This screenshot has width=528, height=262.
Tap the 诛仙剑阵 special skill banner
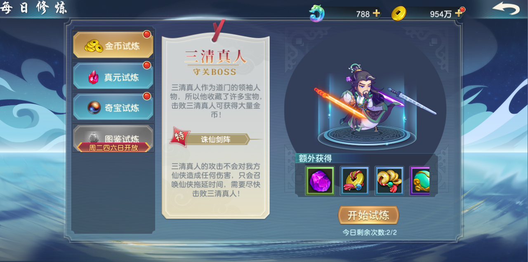click(x=216, y=139)
